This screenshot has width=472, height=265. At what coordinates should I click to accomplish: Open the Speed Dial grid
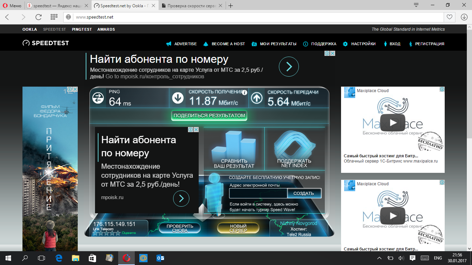click(54, 17)
